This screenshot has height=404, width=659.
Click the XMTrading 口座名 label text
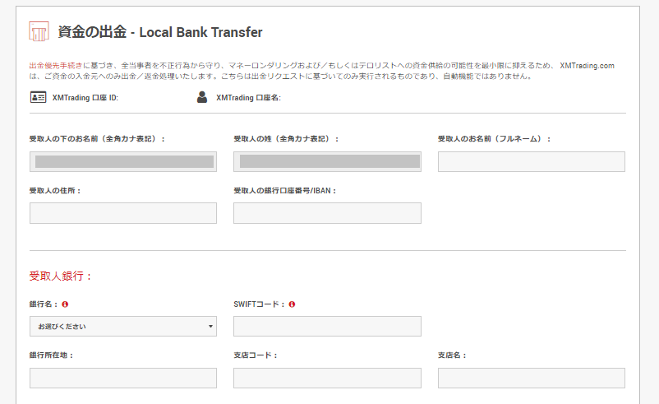pyautogui.click(x=248, y=98)
